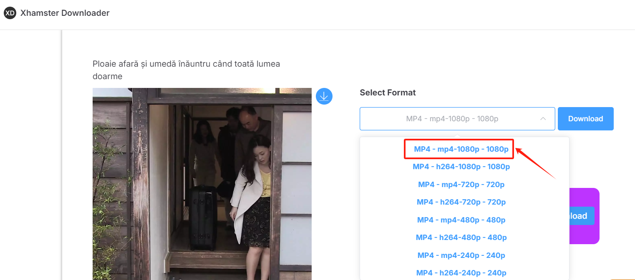Viewport: 635px width, 280px height.
Task: Click the highlighted red-boxed 1080p format entry
Action: coord(459,149)
